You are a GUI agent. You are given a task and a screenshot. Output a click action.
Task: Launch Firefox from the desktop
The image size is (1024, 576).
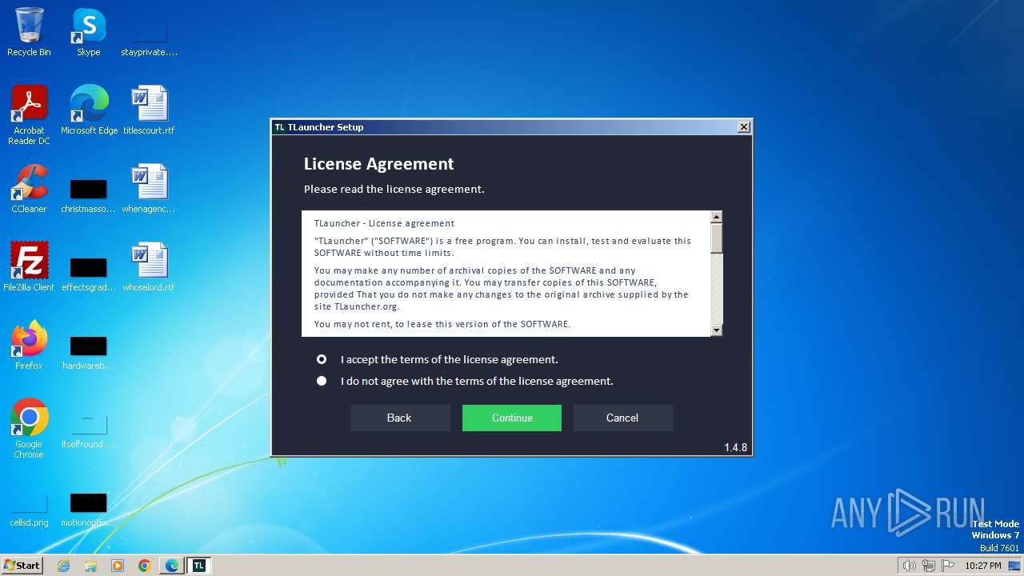29,345
